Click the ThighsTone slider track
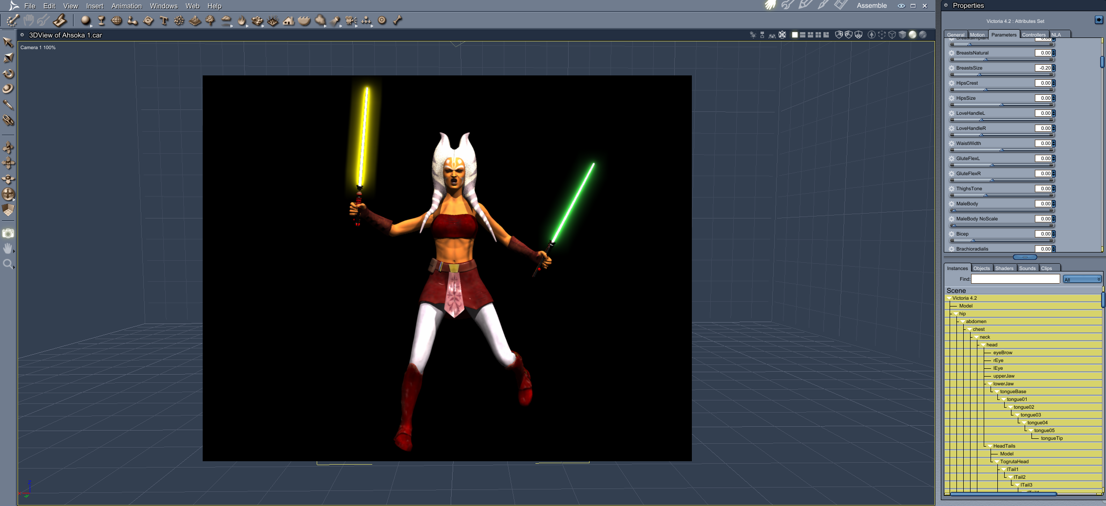 pos(1001,196)
